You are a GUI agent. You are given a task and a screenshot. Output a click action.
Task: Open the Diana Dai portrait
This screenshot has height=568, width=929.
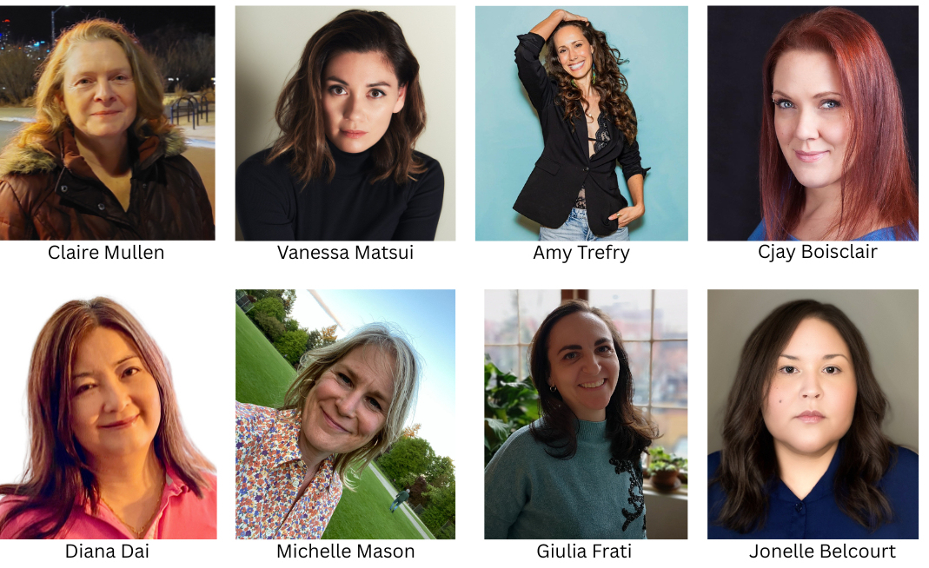(108, 414)
